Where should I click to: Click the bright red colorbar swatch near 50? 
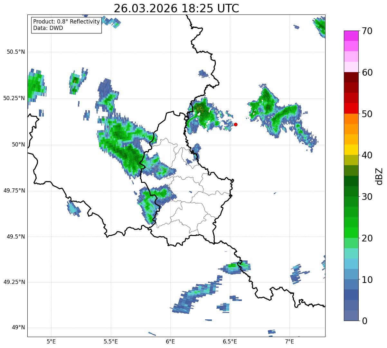[351, 108]
